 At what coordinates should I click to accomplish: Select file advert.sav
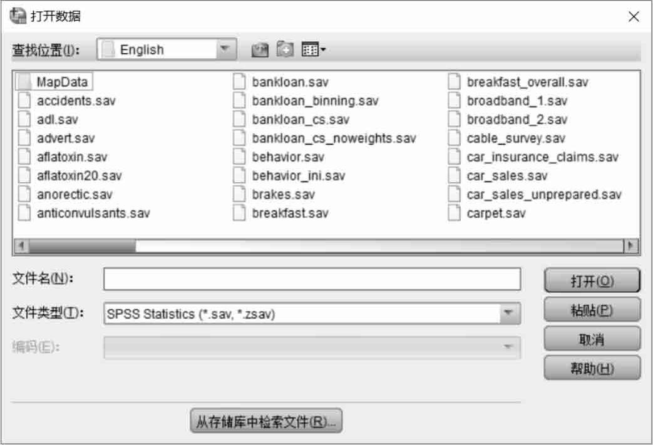[x=56, y=138]
